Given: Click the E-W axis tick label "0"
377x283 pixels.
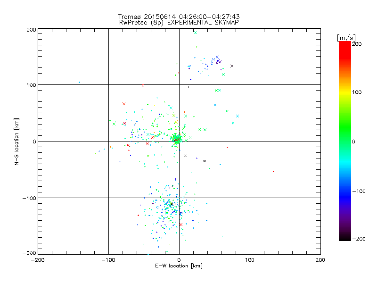Looking at the screenshot, I should click(179, 260).
